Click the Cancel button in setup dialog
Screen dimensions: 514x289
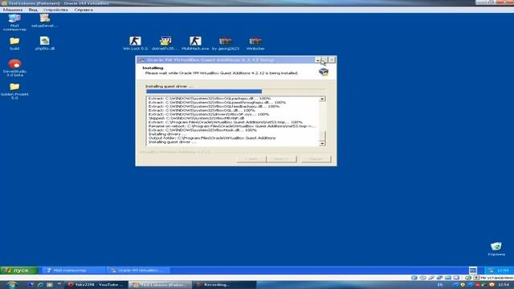click(x=316, y=159)
